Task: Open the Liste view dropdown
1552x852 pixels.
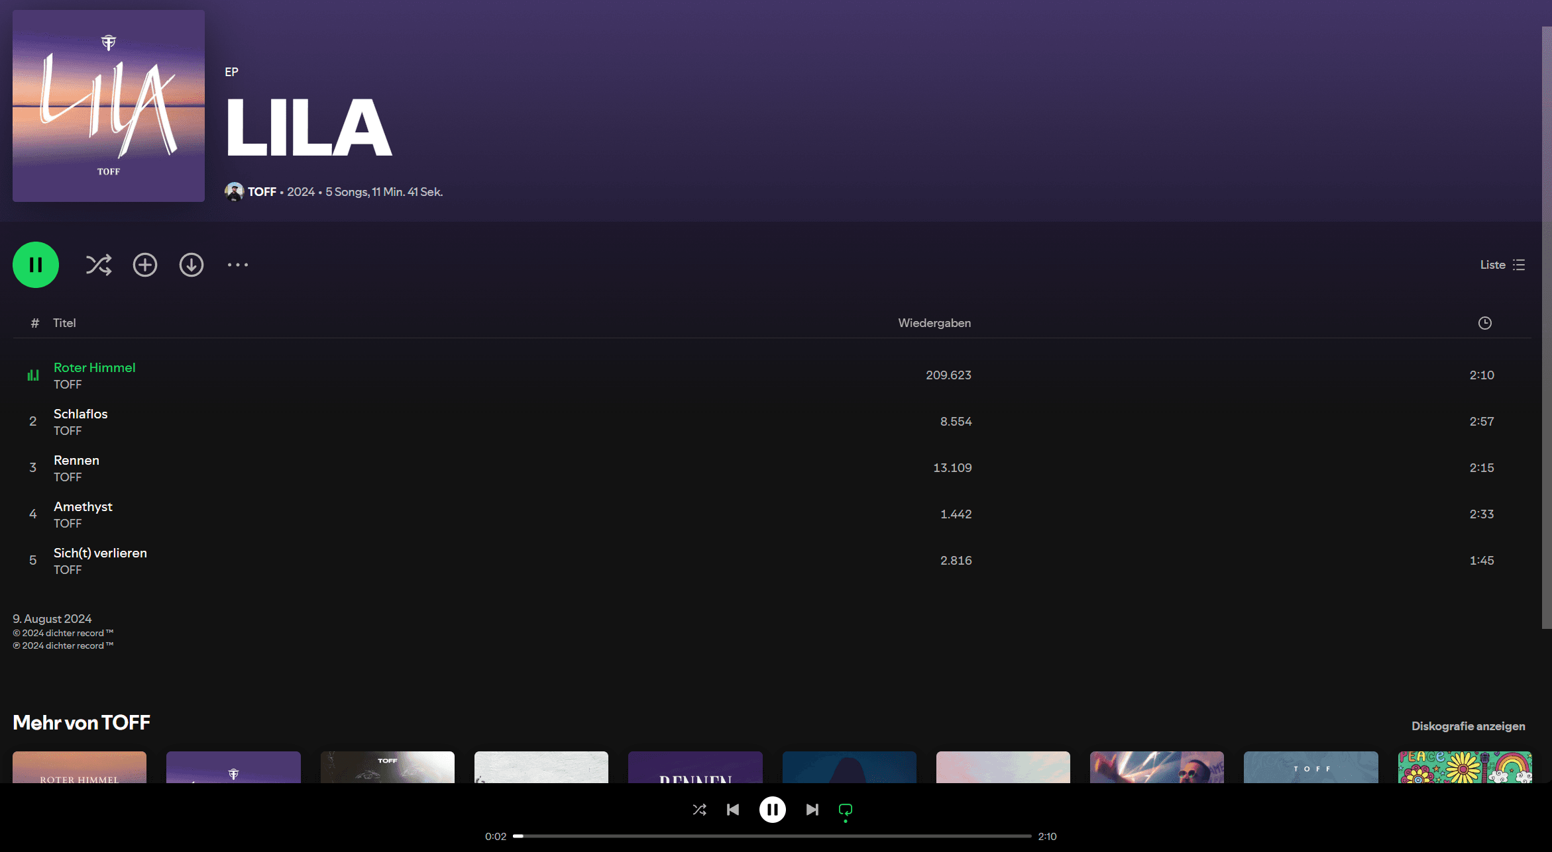Action: click(1503, 265)
